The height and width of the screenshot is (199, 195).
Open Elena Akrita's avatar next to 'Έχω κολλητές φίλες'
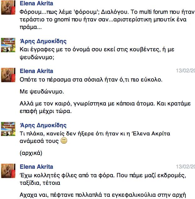8,171
